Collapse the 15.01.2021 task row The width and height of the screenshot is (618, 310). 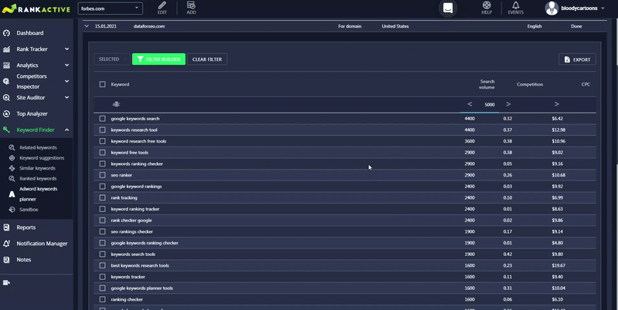[x=87, y=26]
